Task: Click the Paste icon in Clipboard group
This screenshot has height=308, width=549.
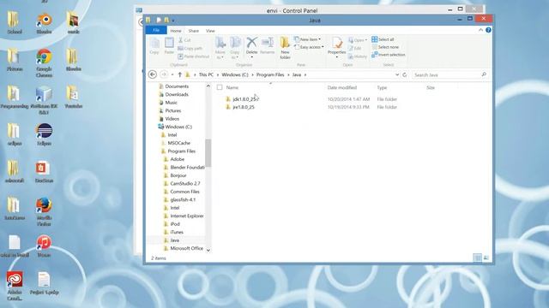Action: pyautogui.click(x=169, y=44)
